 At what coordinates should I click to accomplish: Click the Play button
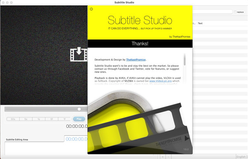tap(79, 119)
